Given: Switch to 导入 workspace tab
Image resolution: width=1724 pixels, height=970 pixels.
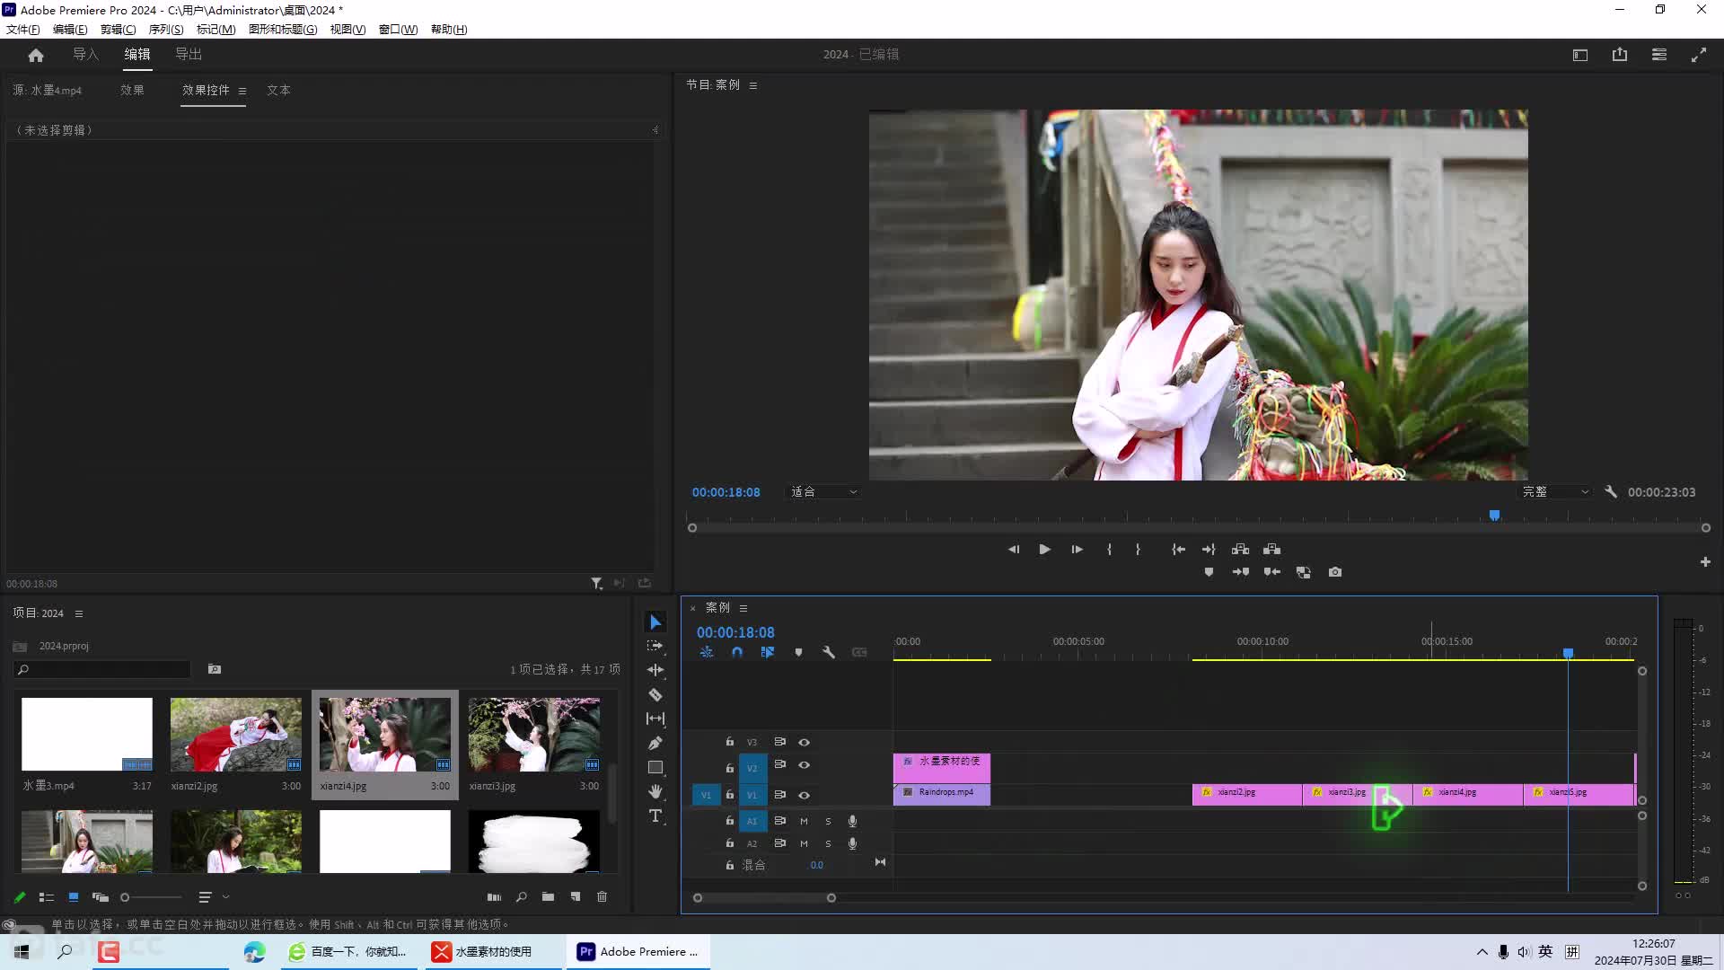Looking at the screenshot, I should (x=85, y=55).
